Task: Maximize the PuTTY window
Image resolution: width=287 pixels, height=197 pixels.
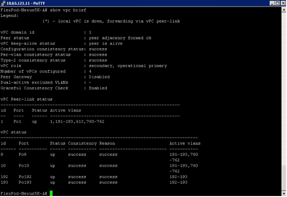Action: [278, 3]
